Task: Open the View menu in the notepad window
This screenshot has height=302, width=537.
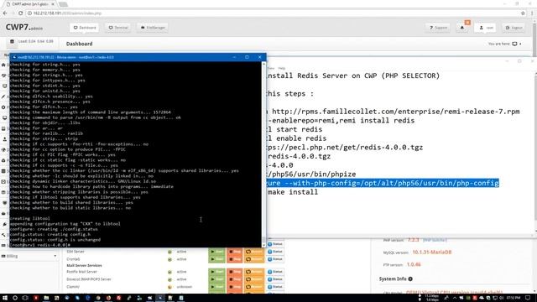Action: pos(270,69)
